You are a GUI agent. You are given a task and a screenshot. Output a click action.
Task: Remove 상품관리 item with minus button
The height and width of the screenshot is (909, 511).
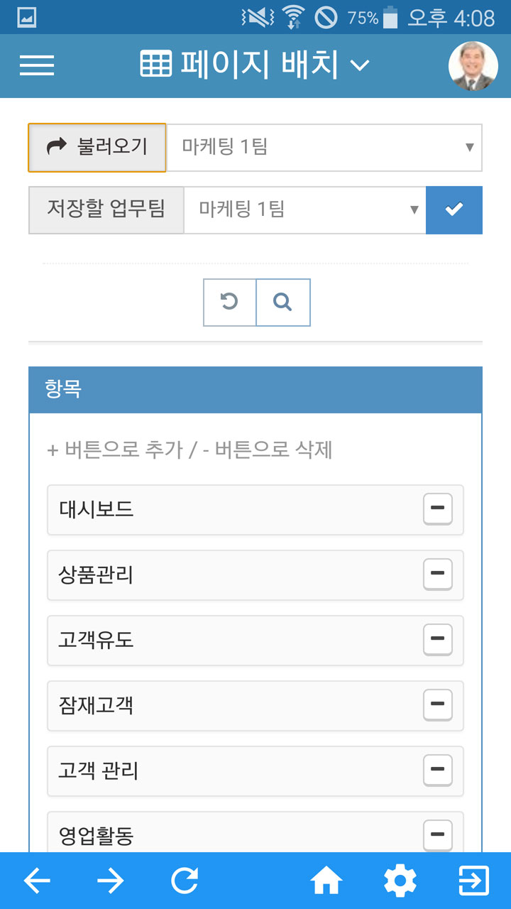point(438,575)
